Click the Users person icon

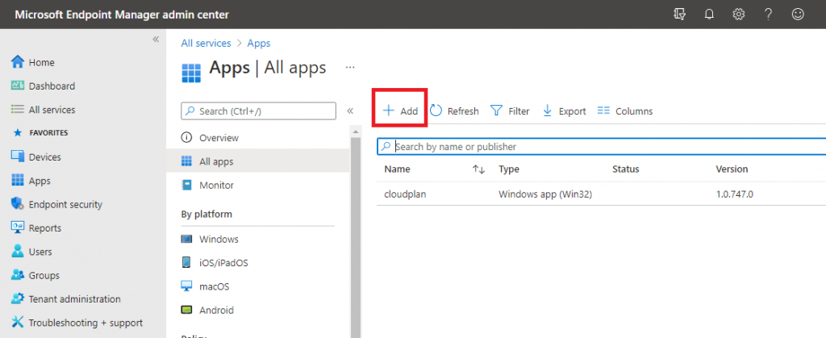(18, 251)
